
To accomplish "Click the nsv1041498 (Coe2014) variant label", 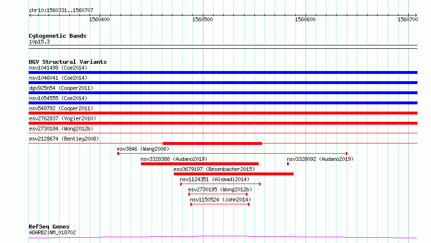I will coord(58,68).
